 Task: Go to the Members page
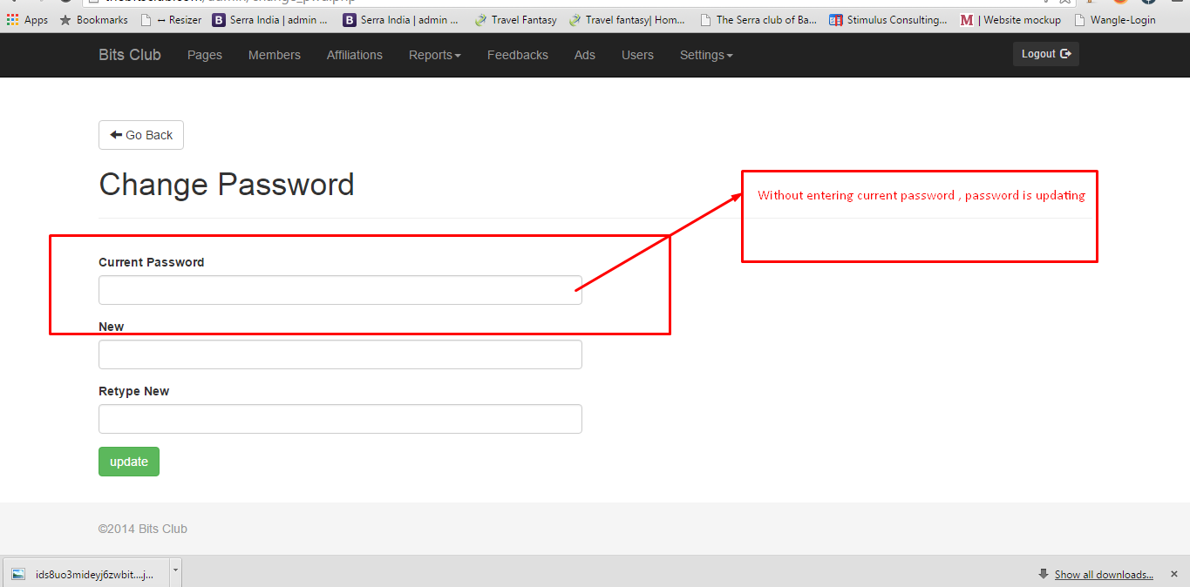point(274,55)
